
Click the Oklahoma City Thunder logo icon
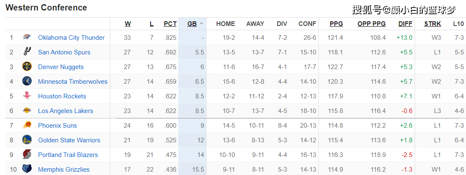point(27,38)
